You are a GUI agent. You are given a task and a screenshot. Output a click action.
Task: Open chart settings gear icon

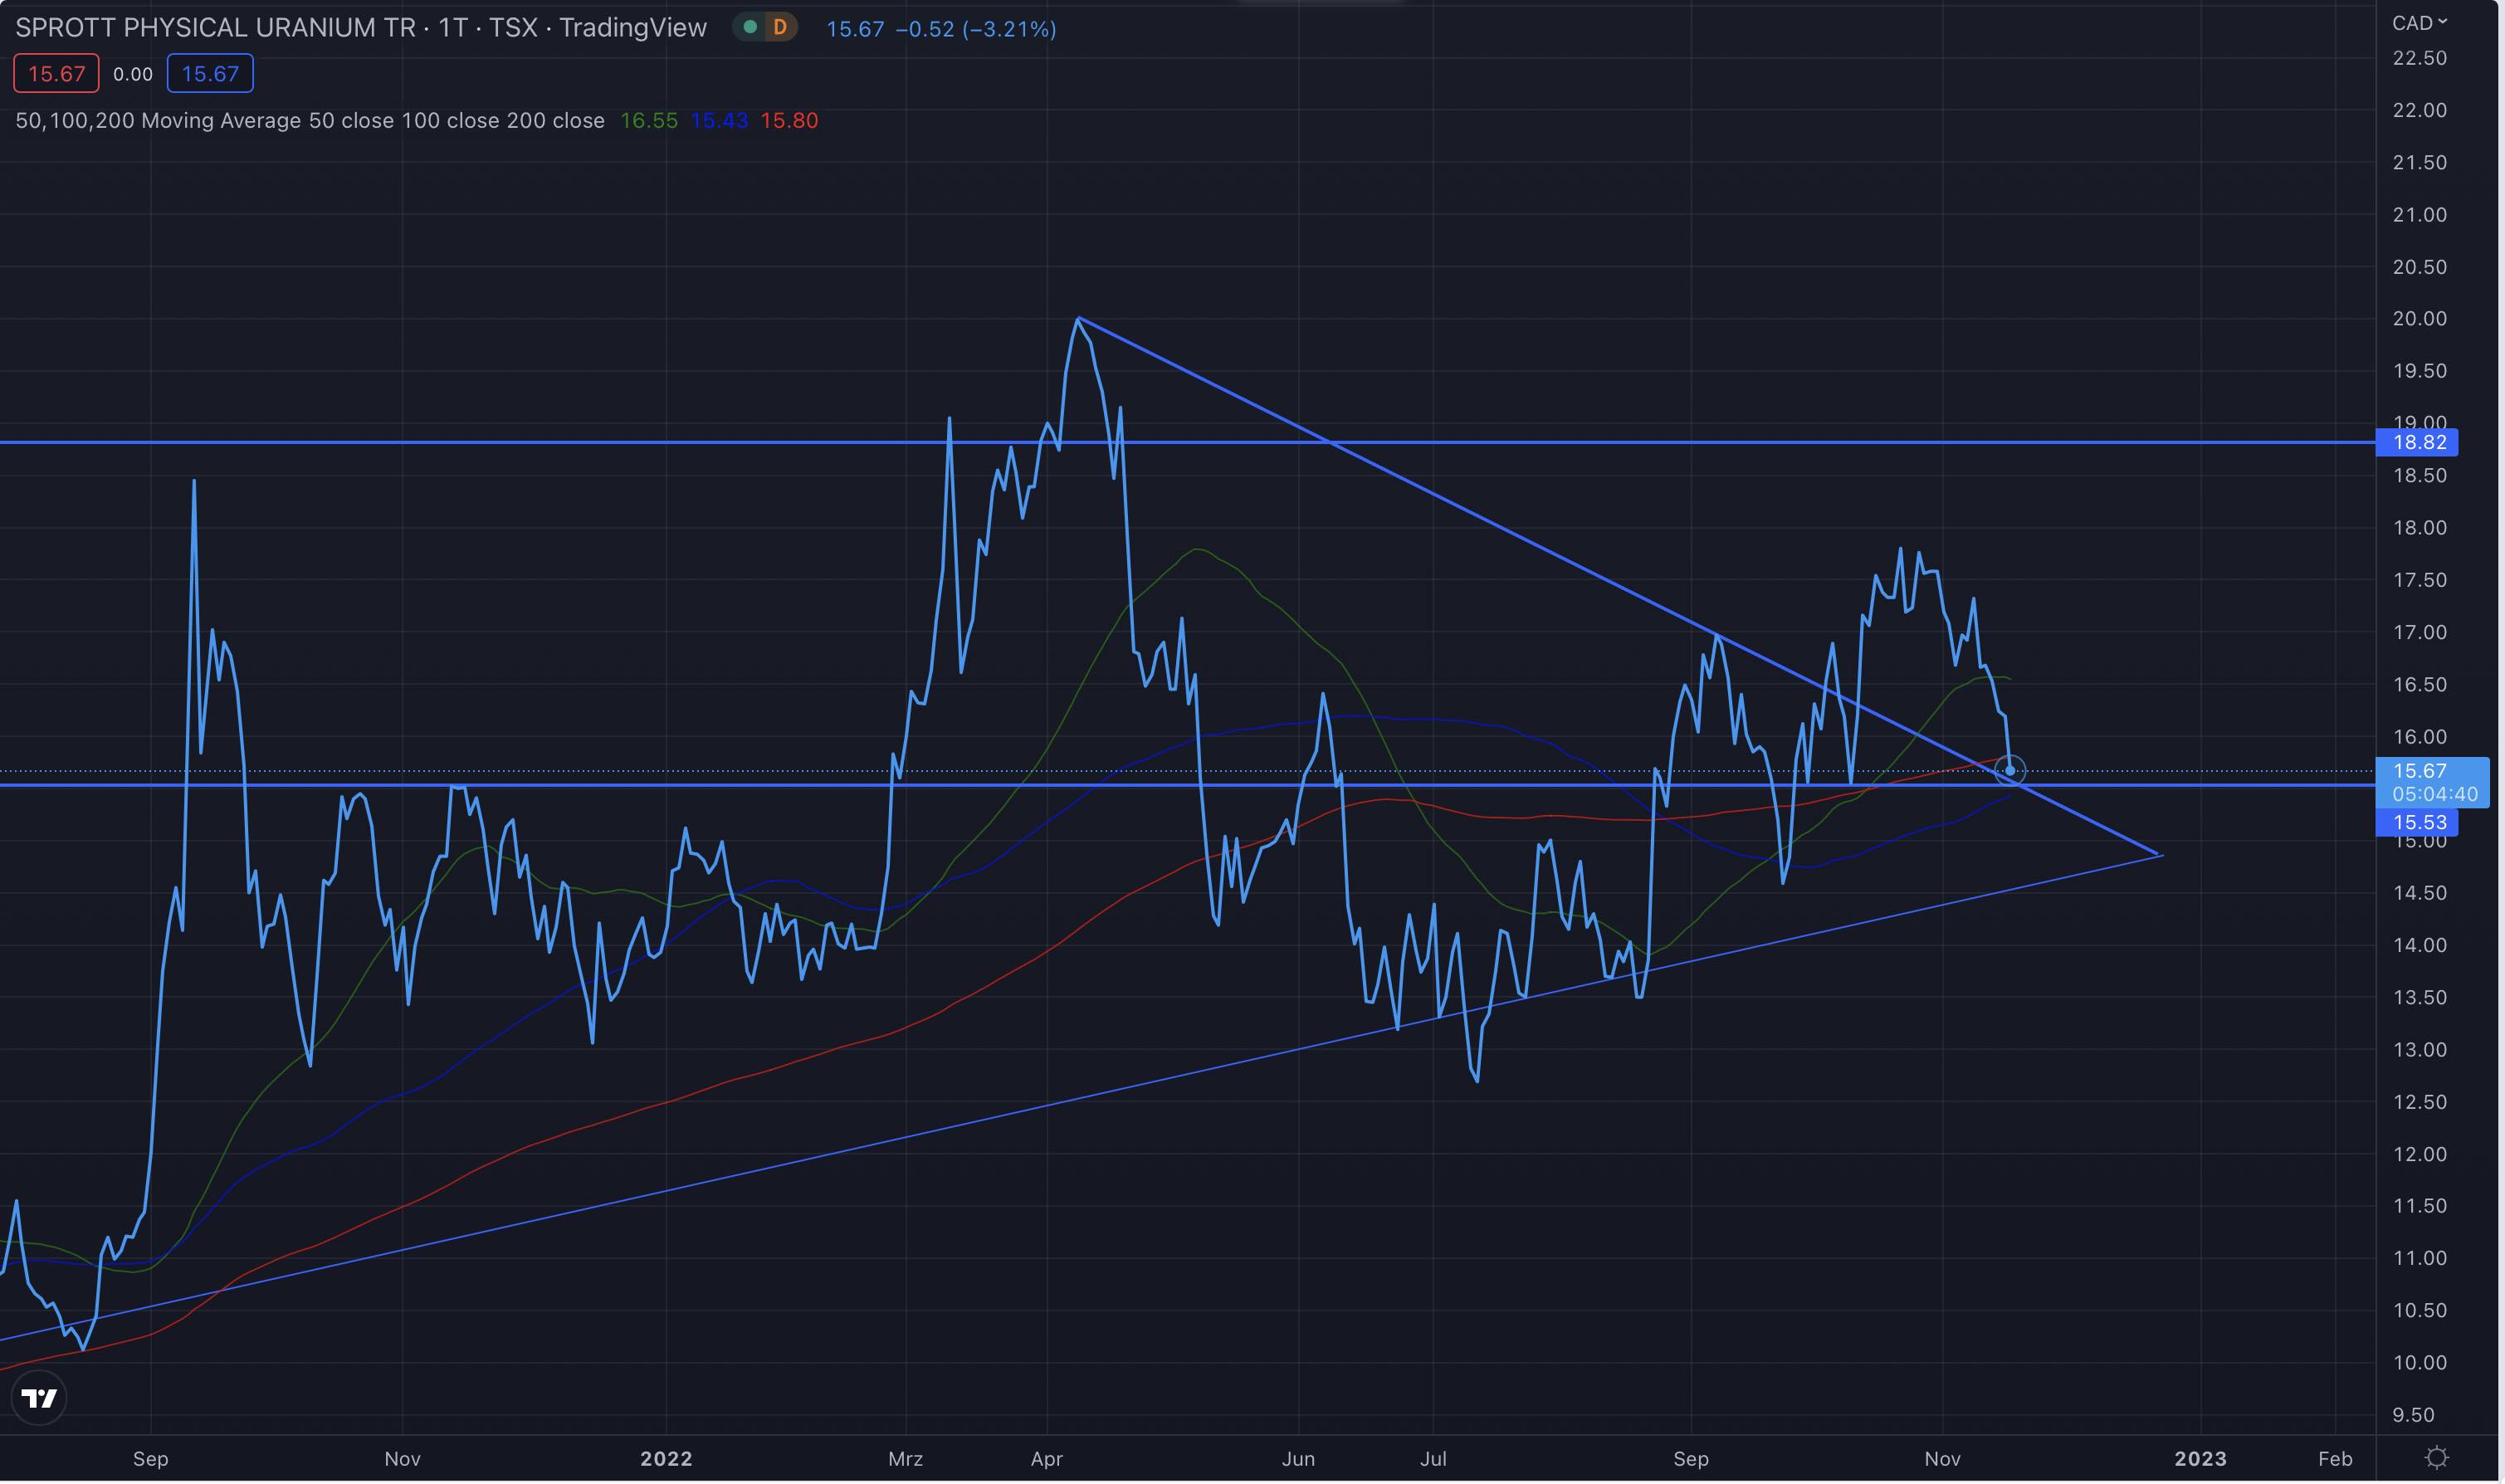tap(2437, 1457)
